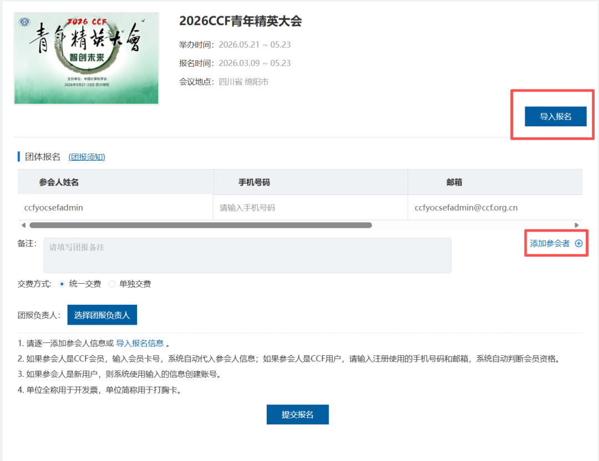599x461 pixels.
Task: Click the ccfyocsefadmin participant name cell
Action: tap(54, 207)
